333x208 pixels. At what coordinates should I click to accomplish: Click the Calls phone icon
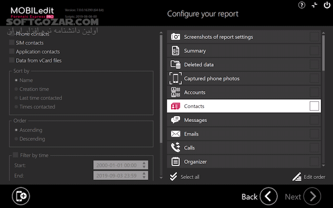pyautogui.click(x=176, y=148)
